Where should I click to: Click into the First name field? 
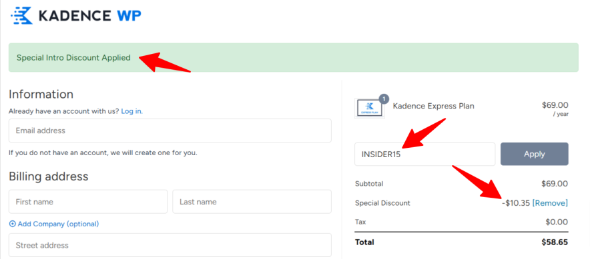[88, 202]
